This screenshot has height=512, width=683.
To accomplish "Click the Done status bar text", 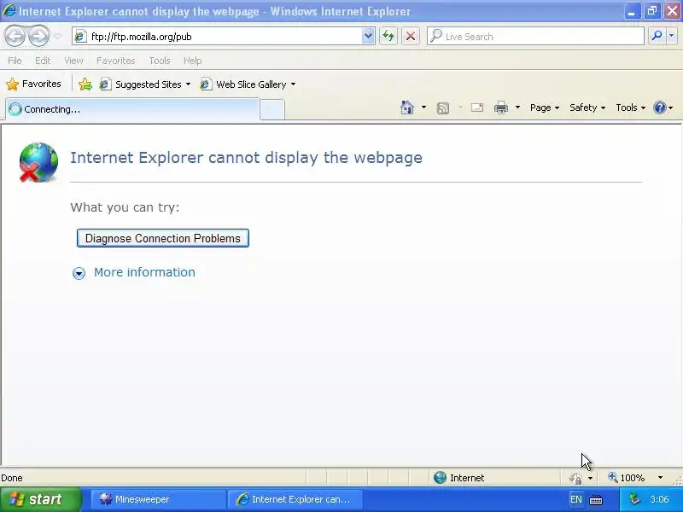I will [x=12, y=478].
